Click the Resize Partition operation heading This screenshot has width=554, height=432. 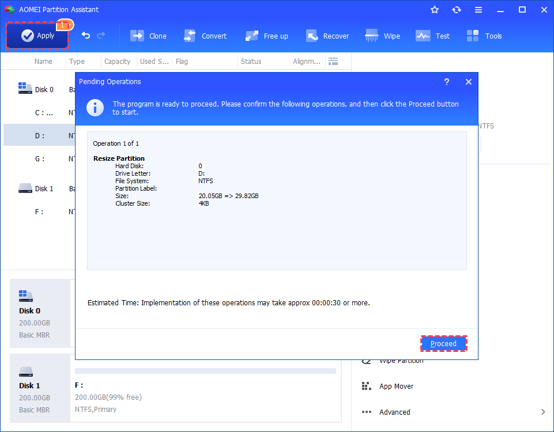click(x=119, y=158)
